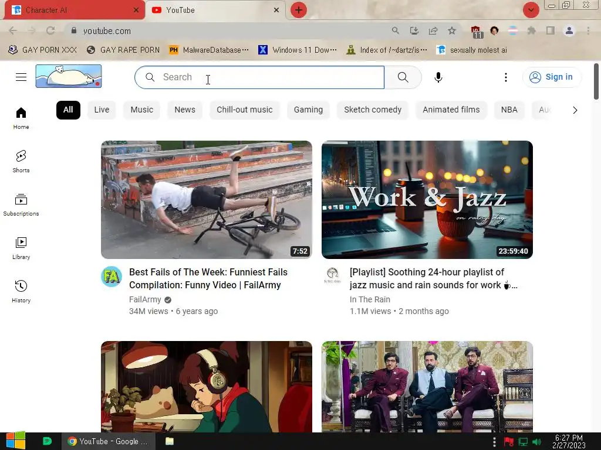This screenshot has width=601, height=450.
Task: Select the Live filter chip
Action: point(102,110)
